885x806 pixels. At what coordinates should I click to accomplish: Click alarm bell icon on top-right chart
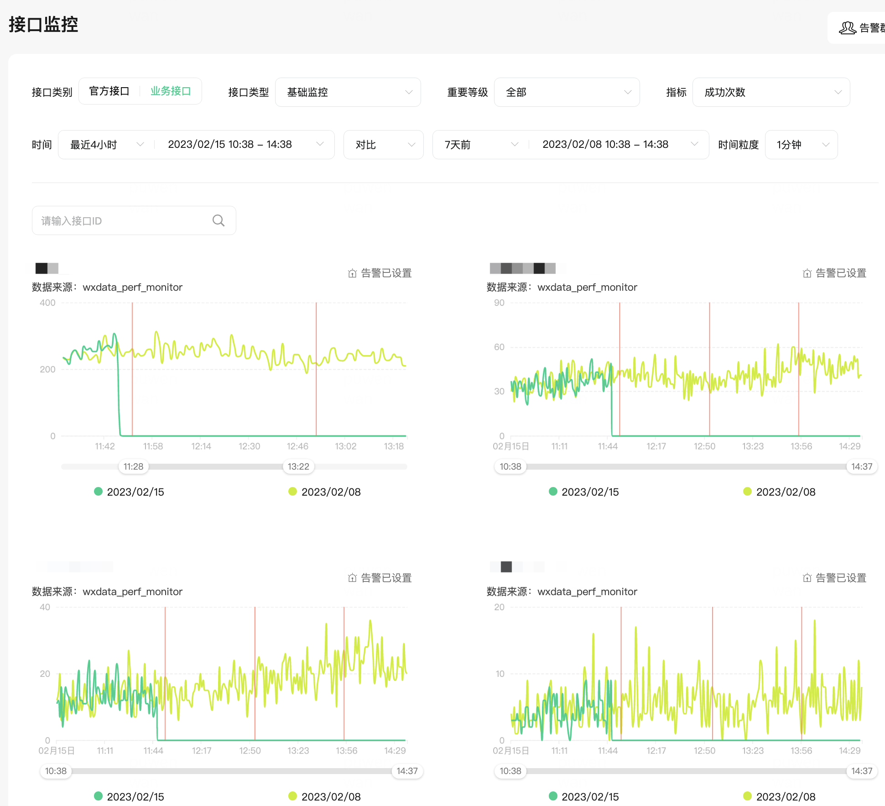coord(807,273)
